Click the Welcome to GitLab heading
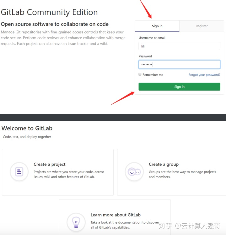 tap(27, 128)
